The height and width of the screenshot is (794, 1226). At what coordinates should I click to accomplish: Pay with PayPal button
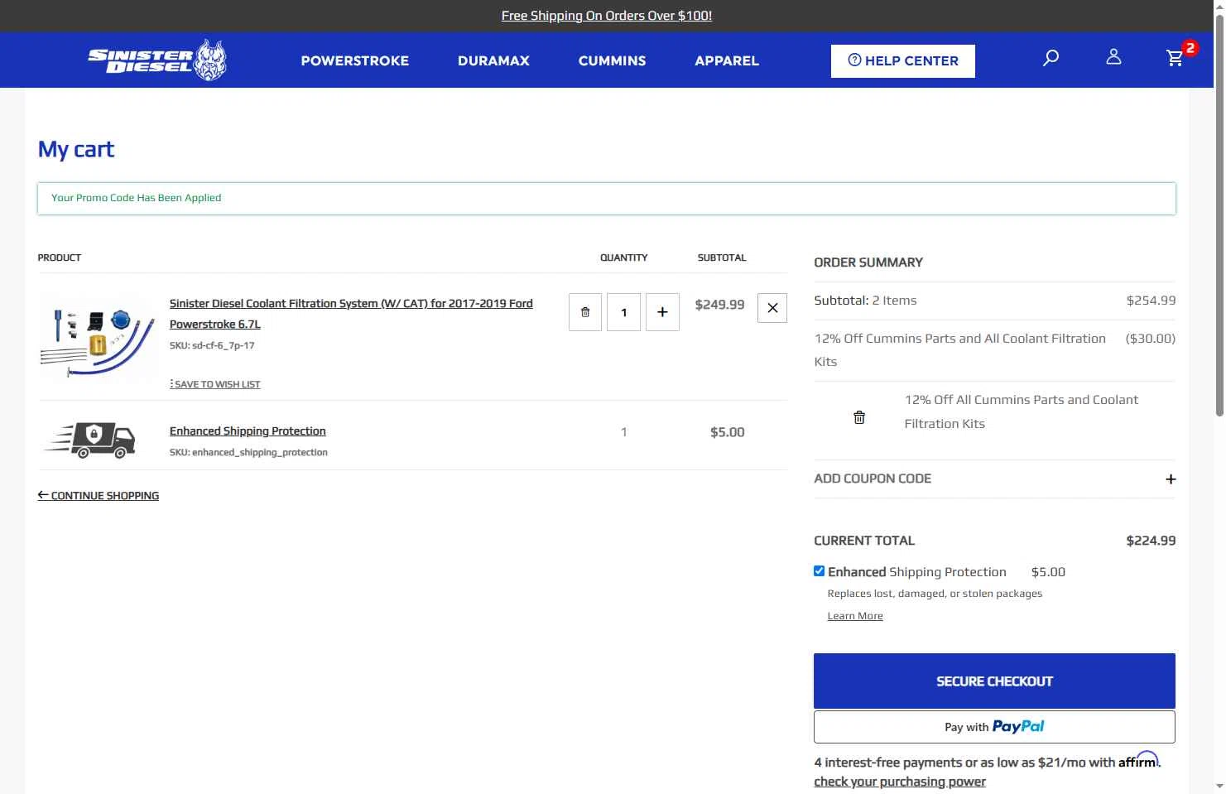(994, 727)
